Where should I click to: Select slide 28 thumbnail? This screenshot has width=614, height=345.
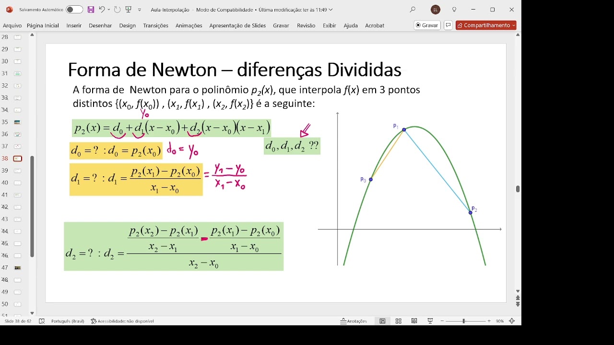[x=18, y=37]
